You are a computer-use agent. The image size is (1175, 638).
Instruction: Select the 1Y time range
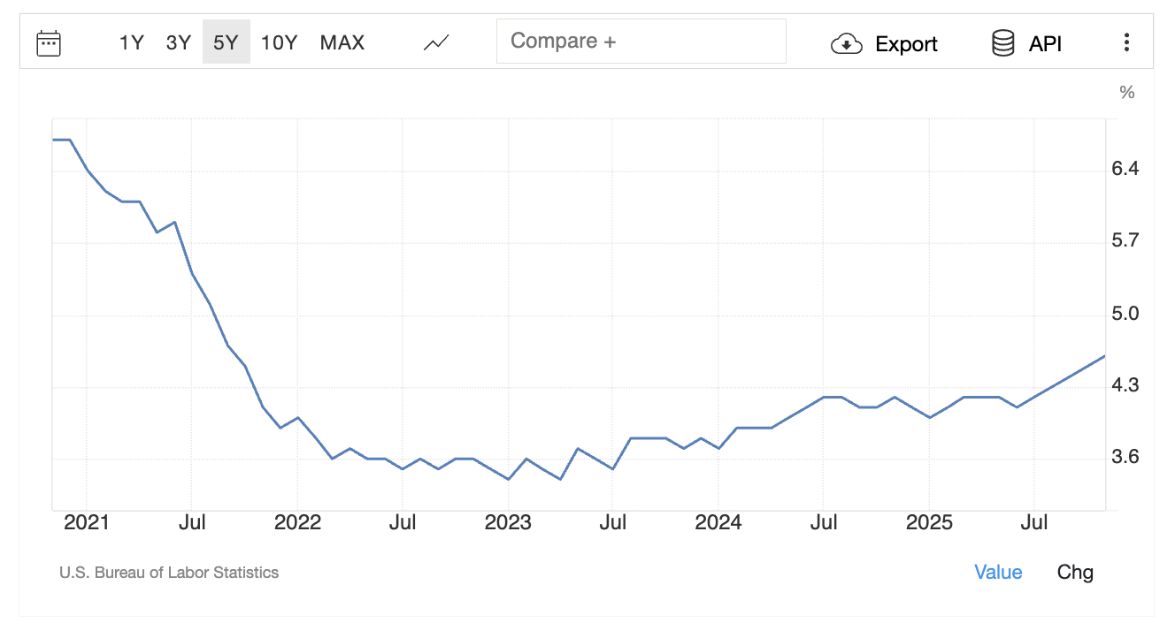[131, 42]
